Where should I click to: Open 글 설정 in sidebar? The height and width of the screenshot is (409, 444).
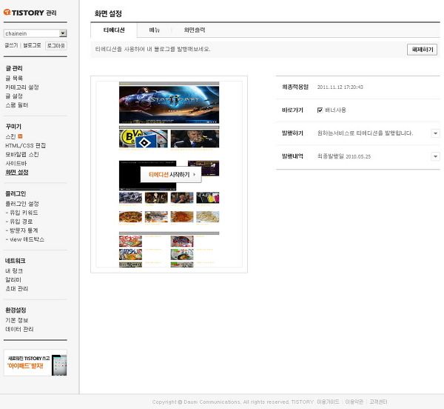click(14, 96)
